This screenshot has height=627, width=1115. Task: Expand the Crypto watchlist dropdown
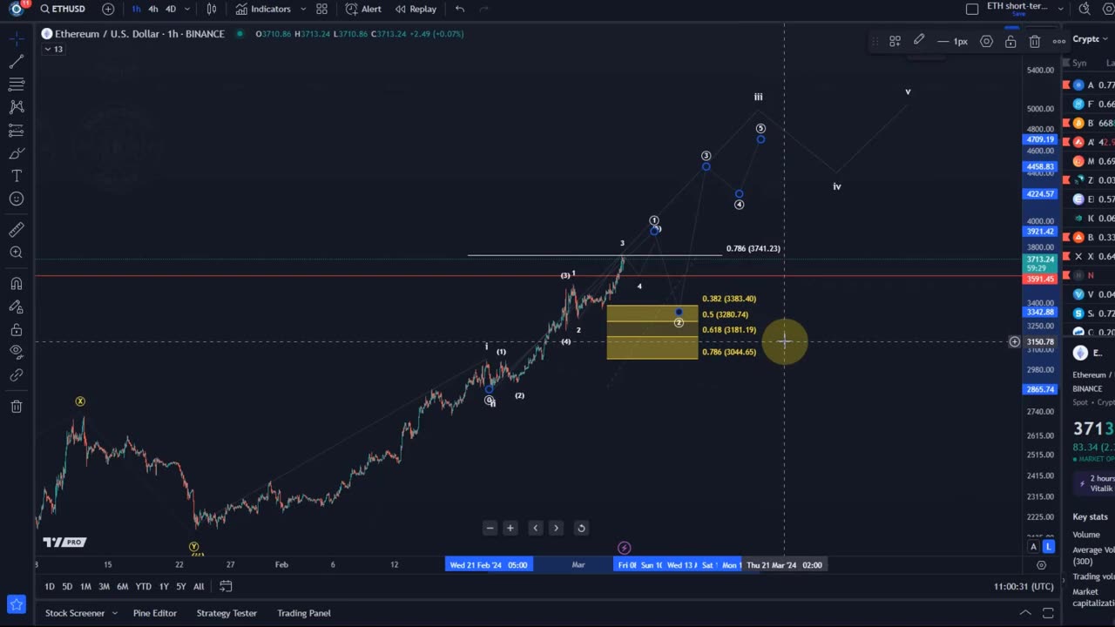pos(1107,39)
